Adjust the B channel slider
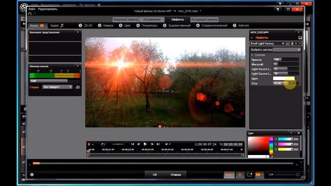 (x=285, y=149)
